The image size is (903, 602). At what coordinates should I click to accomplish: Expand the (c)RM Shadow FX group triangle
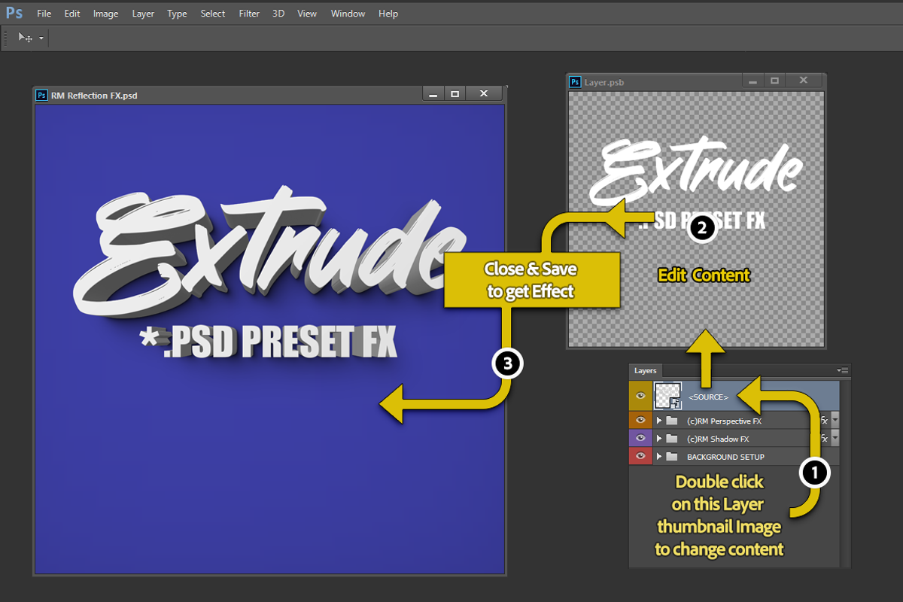(659, 439)
